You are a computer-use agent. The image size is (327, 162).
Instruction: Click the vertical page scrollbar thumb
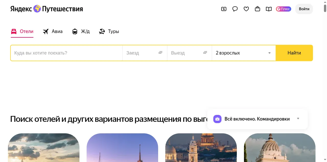click(x=325, y=8)
